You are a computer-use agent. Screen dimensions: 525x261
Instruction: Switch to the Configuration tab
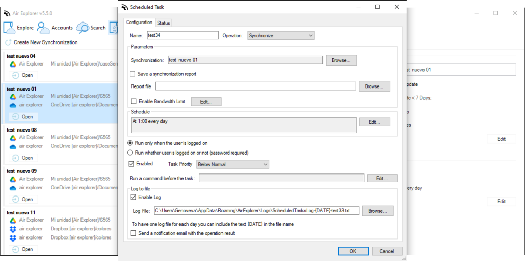coord(139,23)
